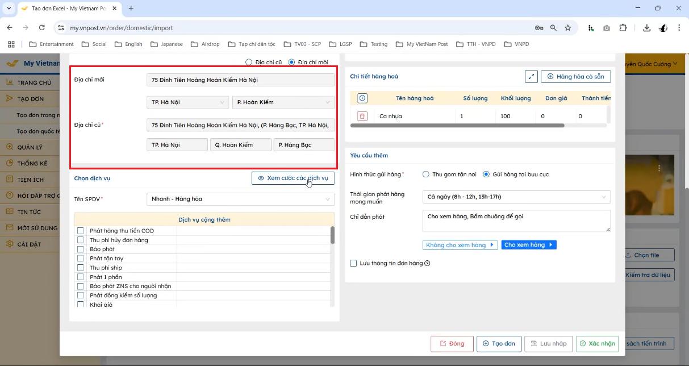Screen dimensions: 689x366
Task: Open the Cho xem hàng dropdown arrow
Action: point(550,245)
